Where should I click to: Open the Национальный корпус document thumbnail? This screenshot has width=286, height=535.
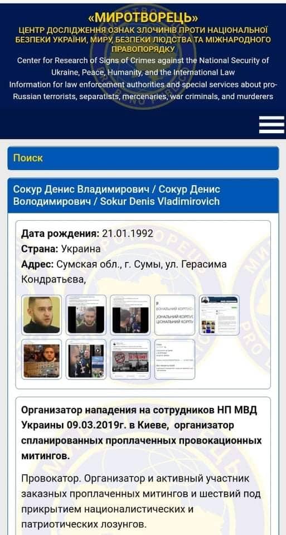[174, 315]
